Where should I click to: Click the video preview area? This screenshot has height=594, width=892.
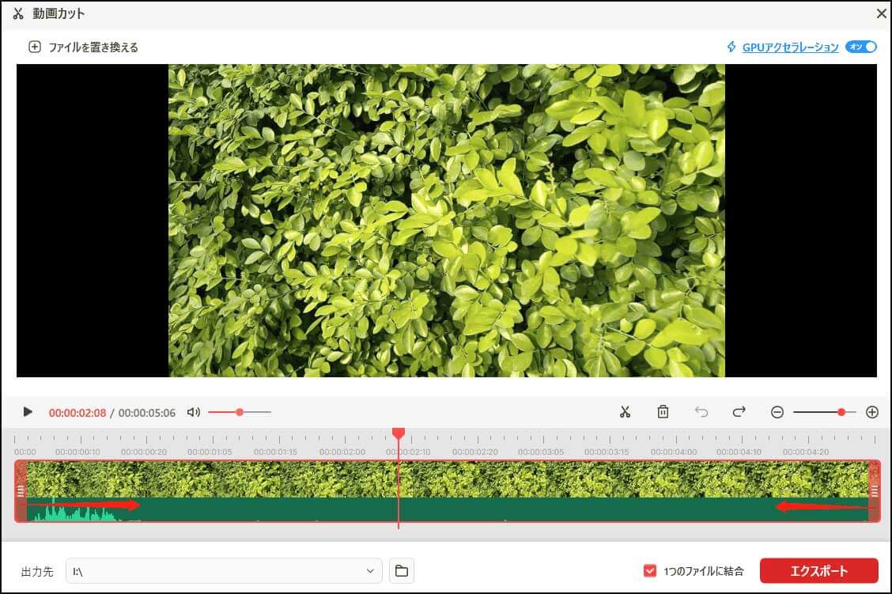tap(447, 220)
